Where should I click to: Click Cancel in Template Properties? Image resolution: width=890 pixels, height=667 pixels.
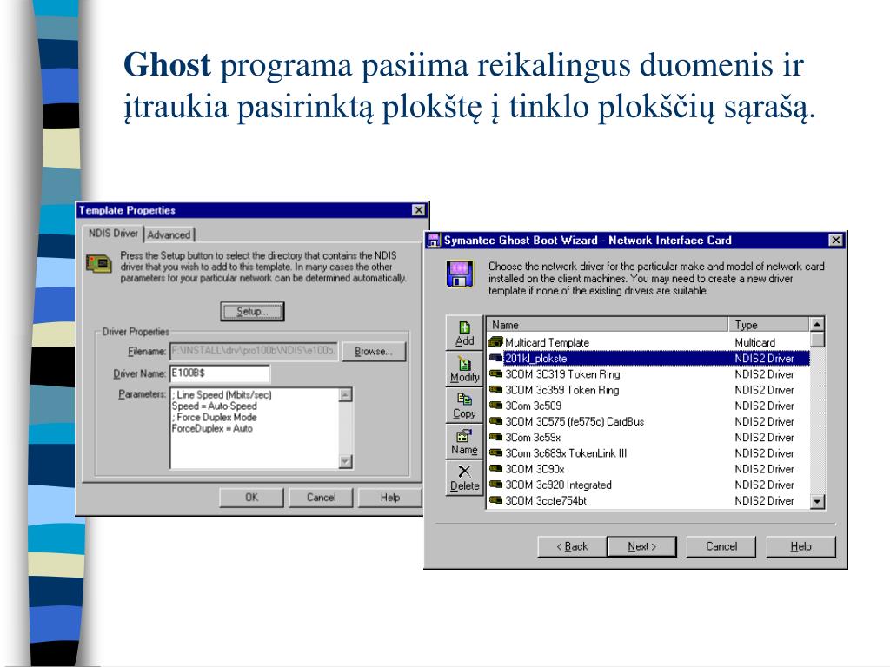coord(321,498)
